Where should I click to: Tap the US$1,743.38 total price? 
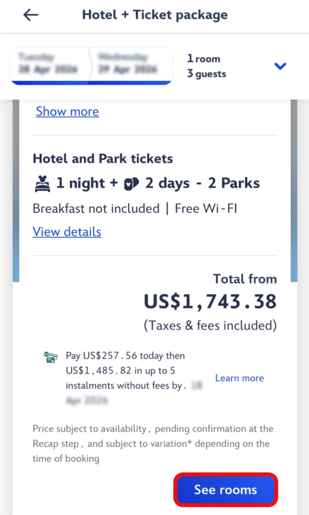210,302
